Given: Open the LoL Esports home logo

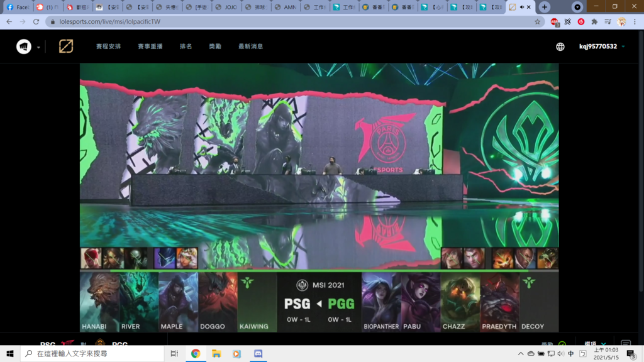Looking at the screenshot, I should (x=65, y=47).
